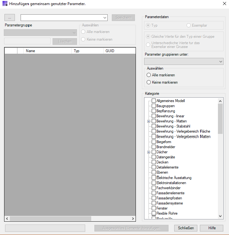Click the bottom-left status text field

point(45,228)
